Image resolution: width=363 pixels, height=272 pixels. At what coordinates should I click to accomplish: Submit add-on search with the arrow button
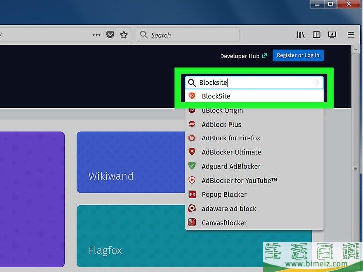(316, 83)
